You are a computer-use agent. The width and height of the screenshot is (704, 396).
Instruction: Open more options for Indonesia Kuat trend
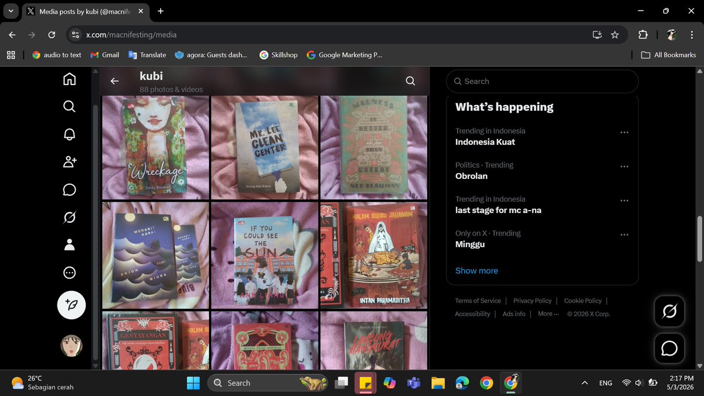coord(624,132)
